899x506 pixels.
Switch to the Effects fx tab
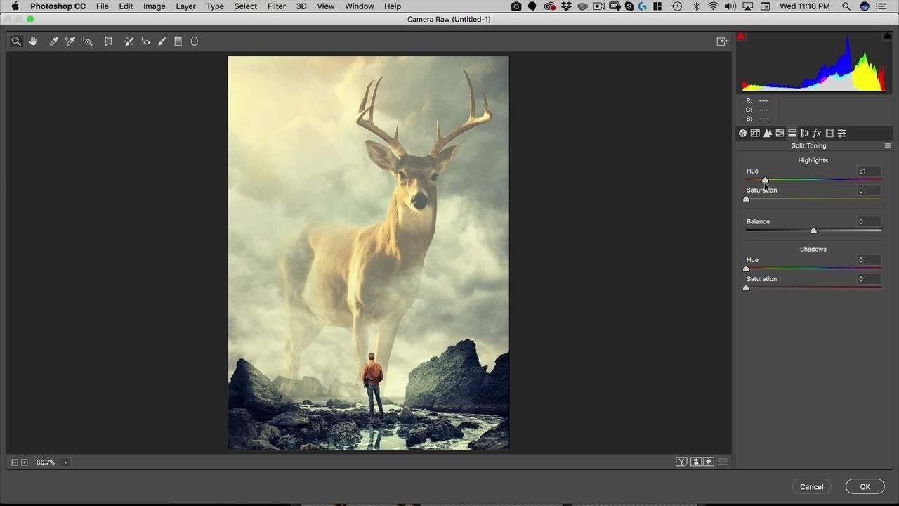(x=817, y=134)
